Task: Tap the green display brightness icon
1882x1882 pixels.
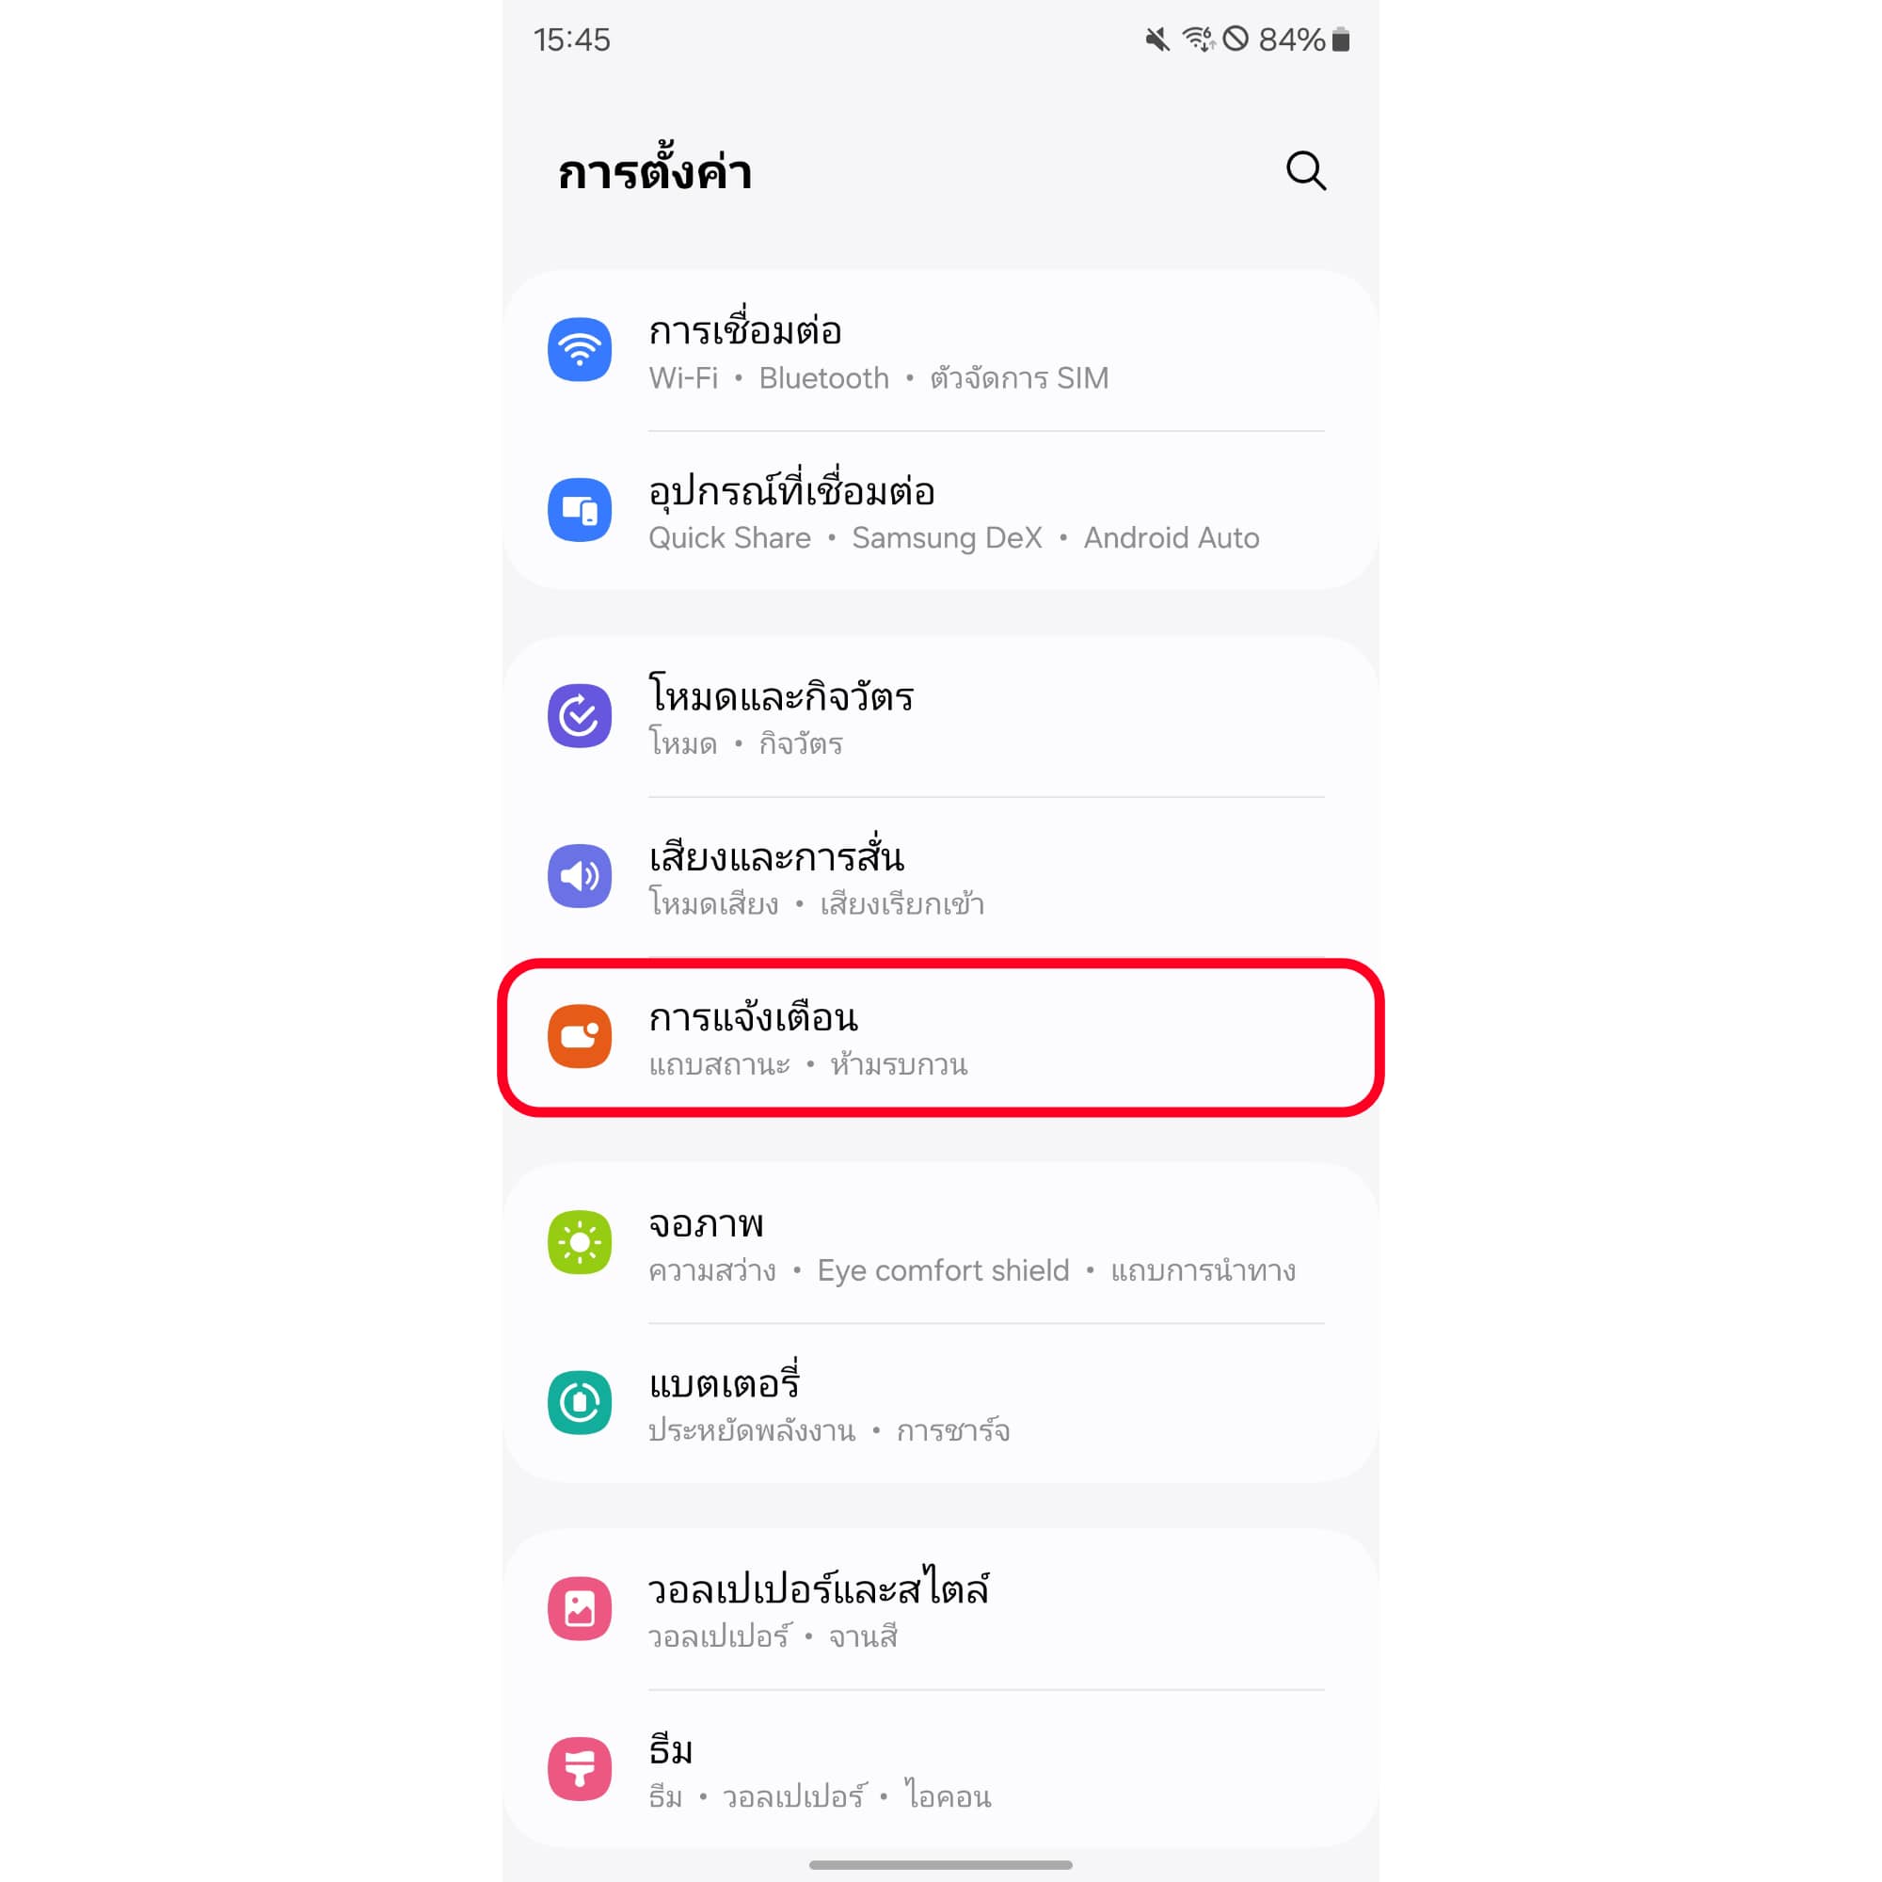Action: [x=580, y=1243]
